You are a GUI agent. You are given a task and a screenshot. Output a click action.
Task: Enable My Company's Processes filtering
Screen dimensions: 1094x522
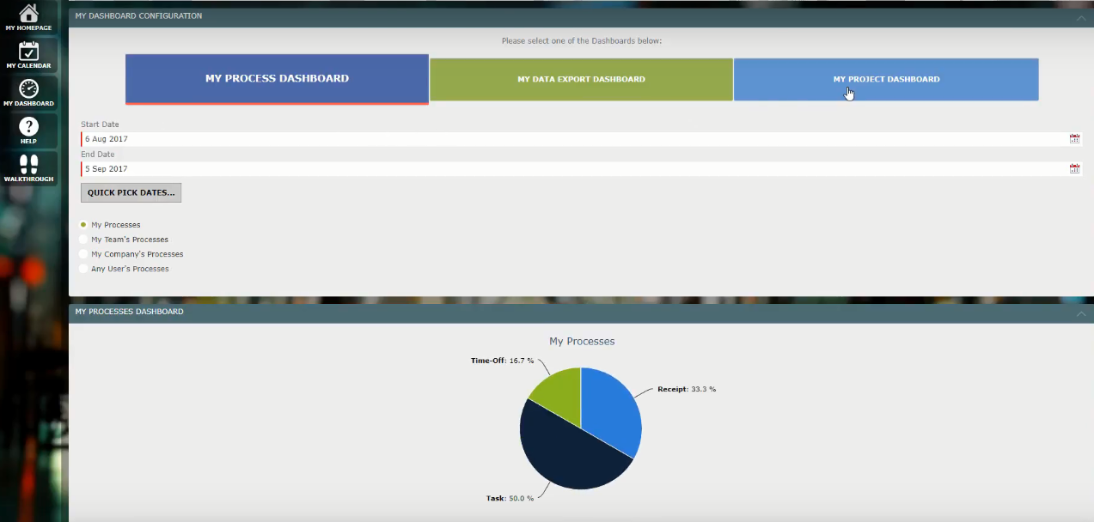coord(83,254)
